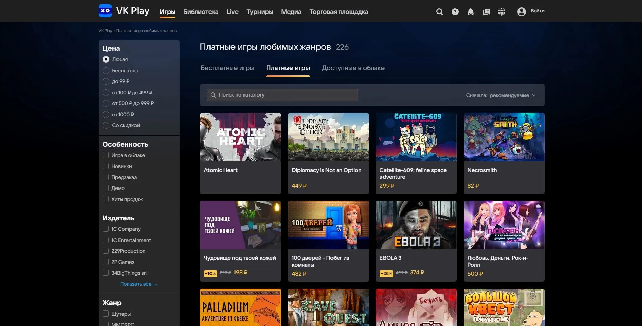The image size is (642, 326).
Task: Check the 229Production publisher
Action: pos(106,251)
